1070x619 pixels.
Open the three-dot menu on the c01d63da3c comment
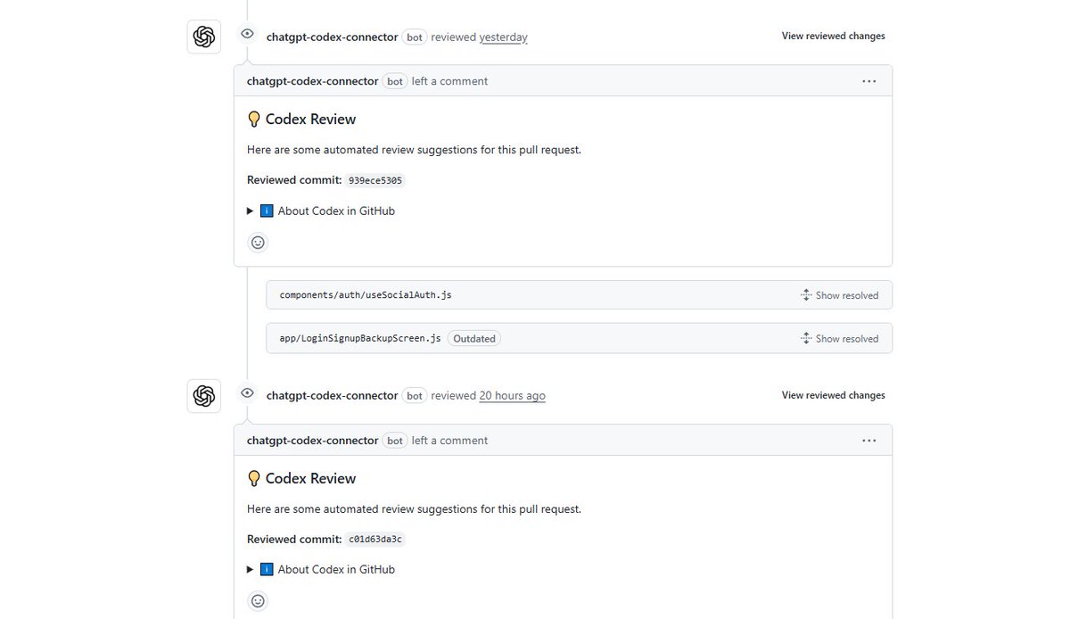click(x=869, y=441)
